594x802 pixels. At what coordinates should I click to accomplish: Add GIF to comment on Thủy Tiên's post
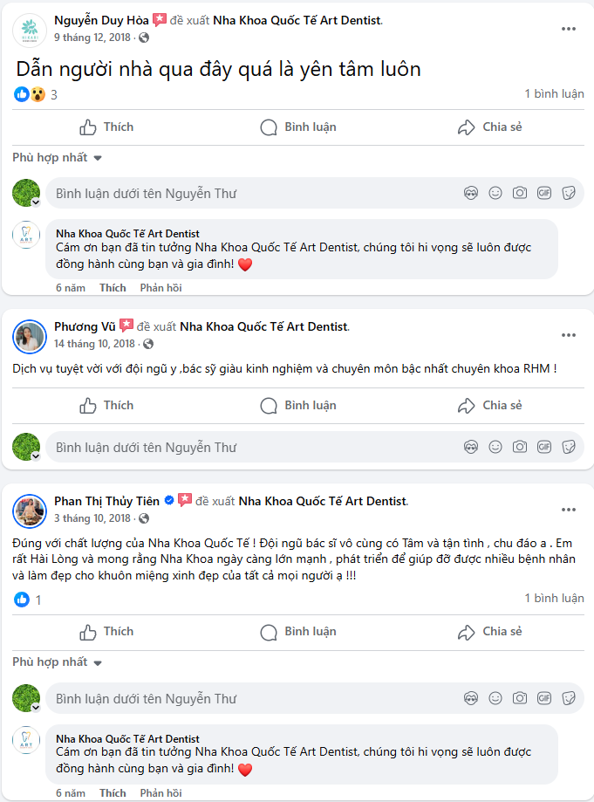(x=544, y=698)
